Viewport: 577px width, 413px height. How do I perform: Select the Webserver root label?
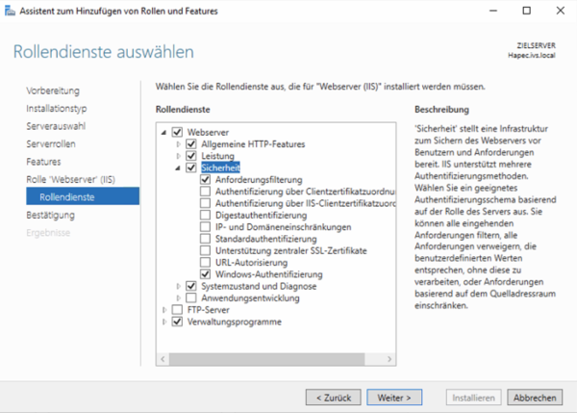tap(208, 132)
